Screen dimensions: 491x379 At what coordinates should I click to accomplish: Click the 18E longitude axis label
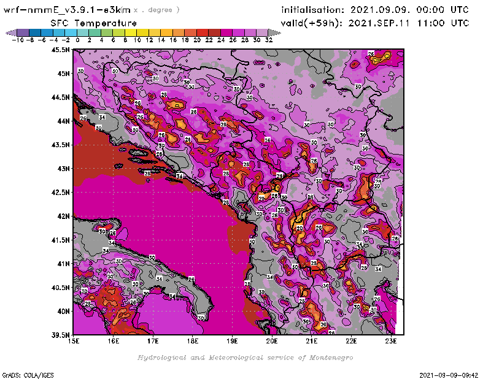[193, 341]
